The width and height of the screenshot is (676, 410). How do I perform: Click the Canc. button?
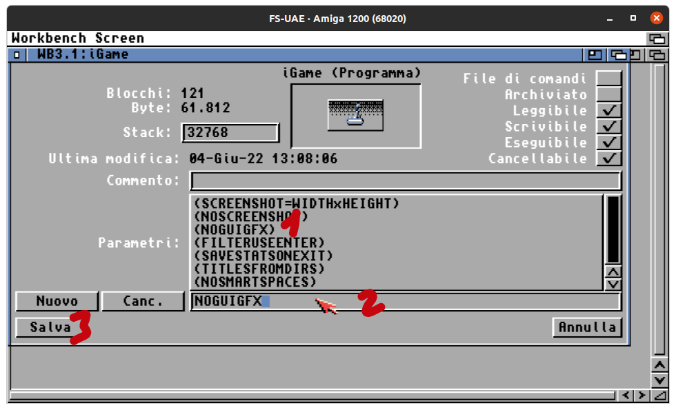(x=143, y=301)
